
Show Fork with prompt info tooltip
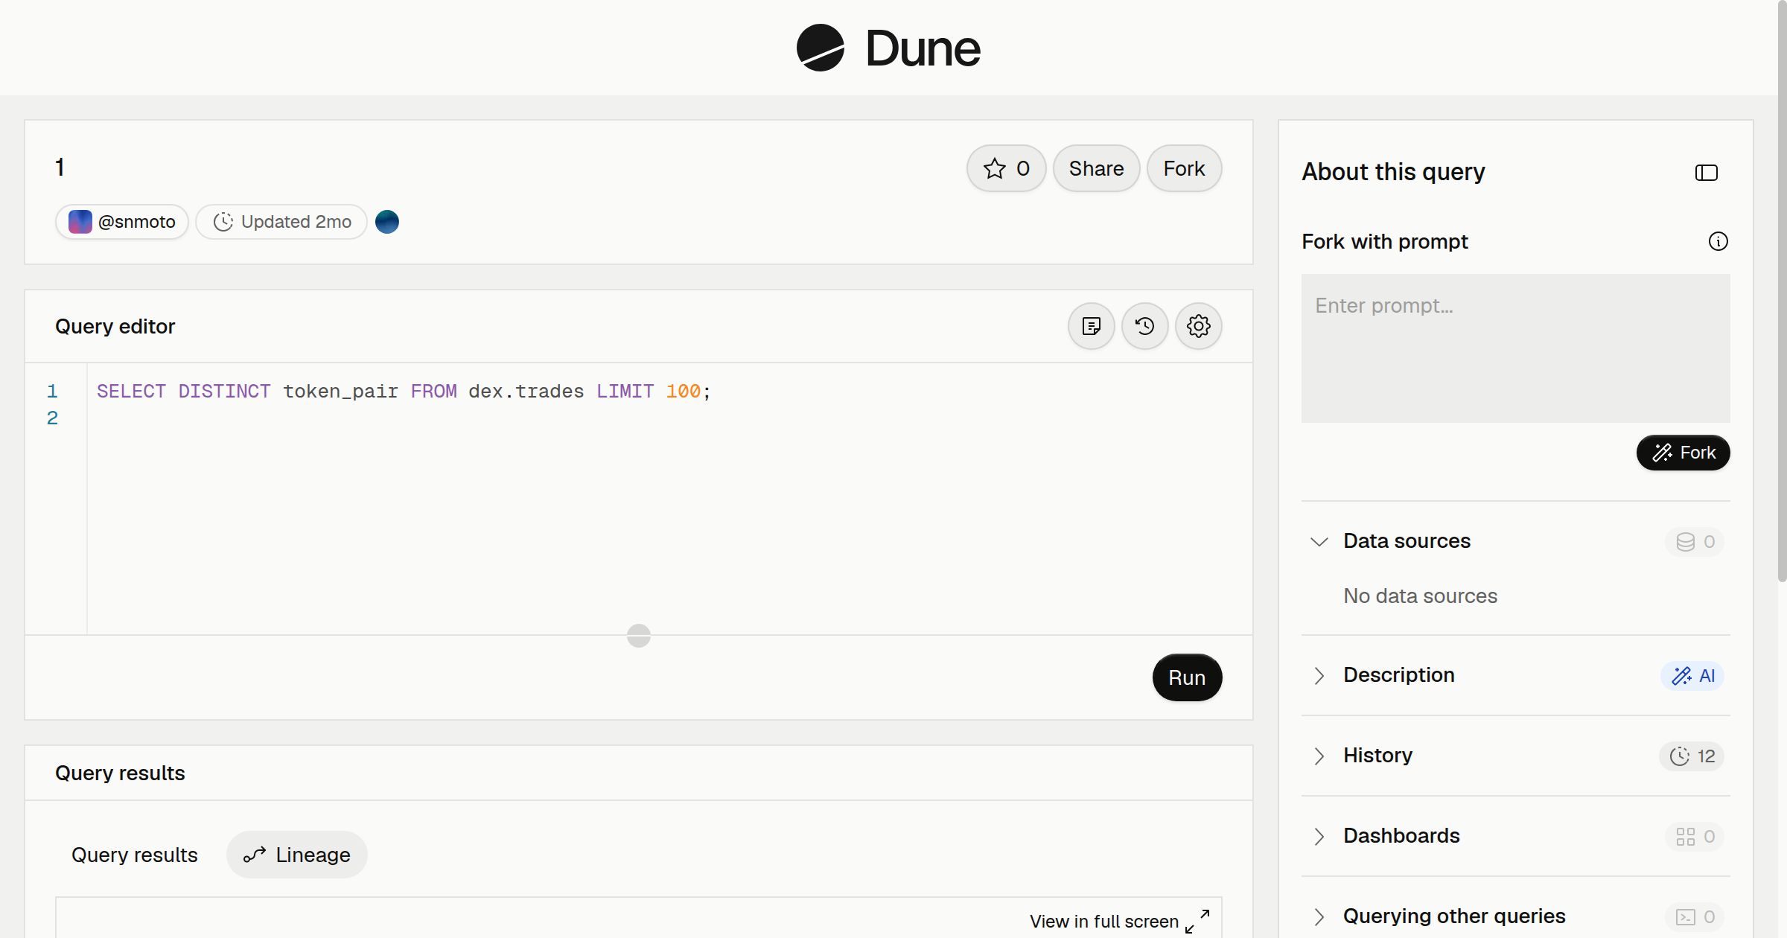coord(1718,241)
